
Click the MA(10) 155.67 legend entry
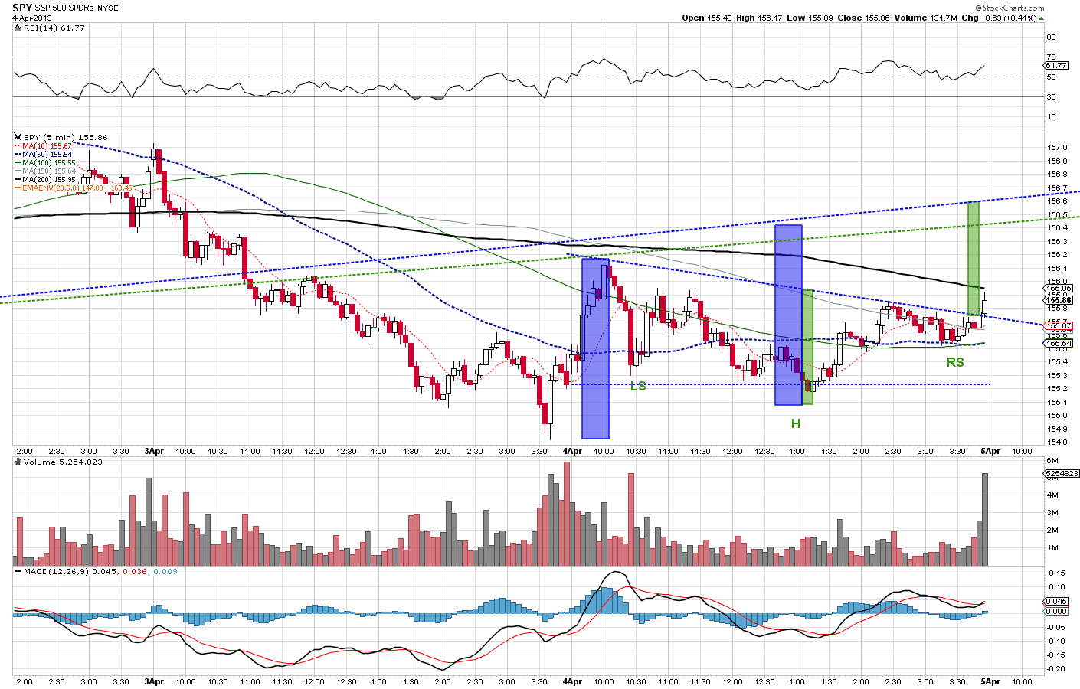(47, 146)
